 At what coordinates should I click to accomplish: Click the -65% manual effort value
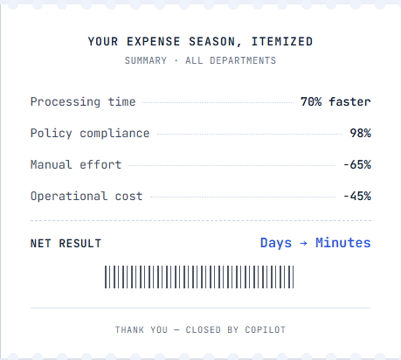click(357, 164)
